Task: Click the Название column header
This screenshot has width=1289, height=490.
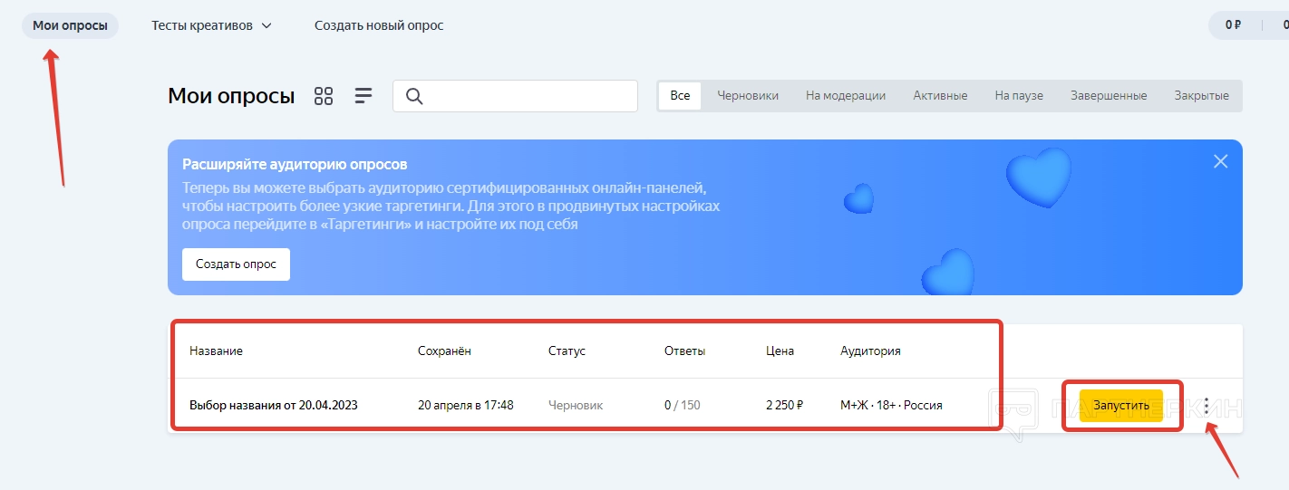Action: tap(216, 351)
